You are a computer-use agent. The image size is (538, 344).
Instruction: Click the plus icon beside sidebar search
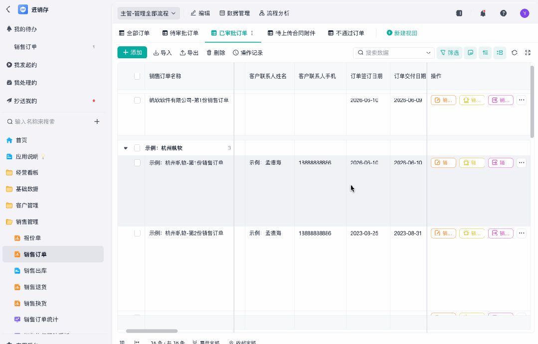pyautogui.click(x=97, y=121)
